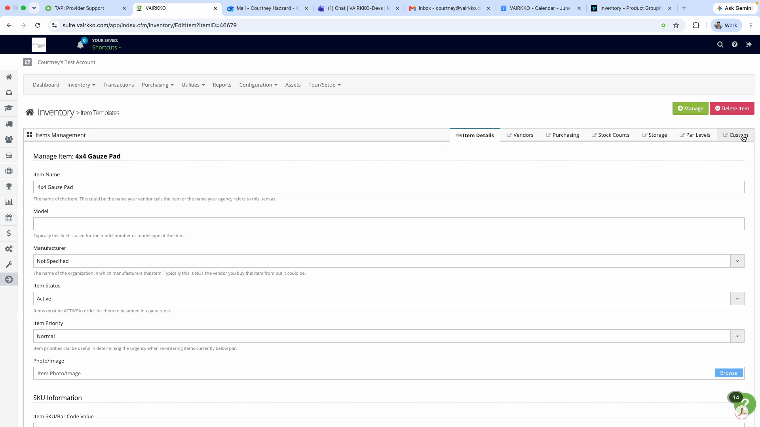Image resolution: width=760 pixels, height=427 pixels.
Task: Click into the empty Model field
Action: (389, 224)
